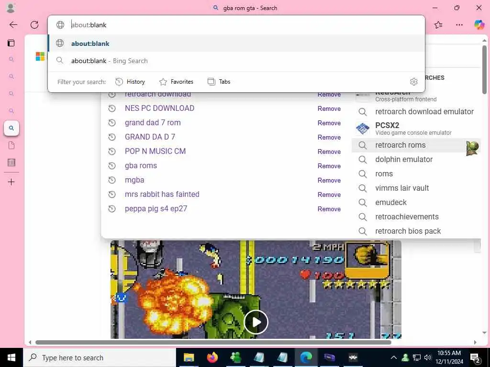Open PCSX2 video game console emulator suggestion
The width and height of the screenshot is (490, 367).
tap(416, 128)
